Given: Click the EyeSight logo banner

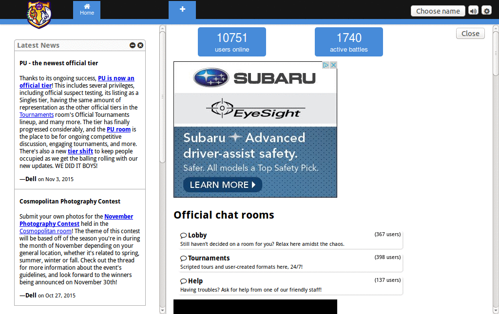Looking at the screenshot, I should (x=255, y=109).
